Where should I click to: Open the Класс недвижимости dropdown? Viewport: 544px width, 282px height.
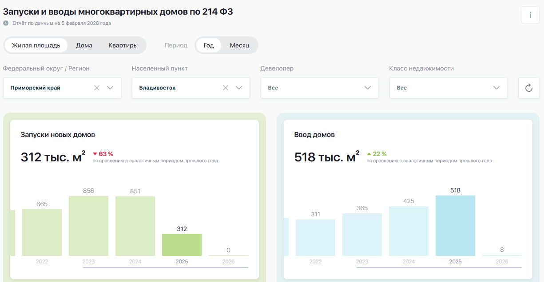448,88
